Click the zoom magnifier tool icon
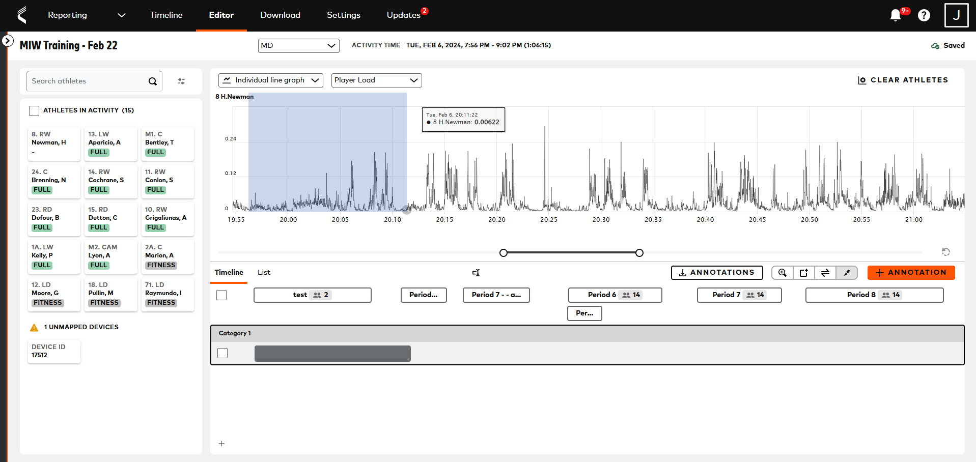The image size is (976, 462). [783, 273]
